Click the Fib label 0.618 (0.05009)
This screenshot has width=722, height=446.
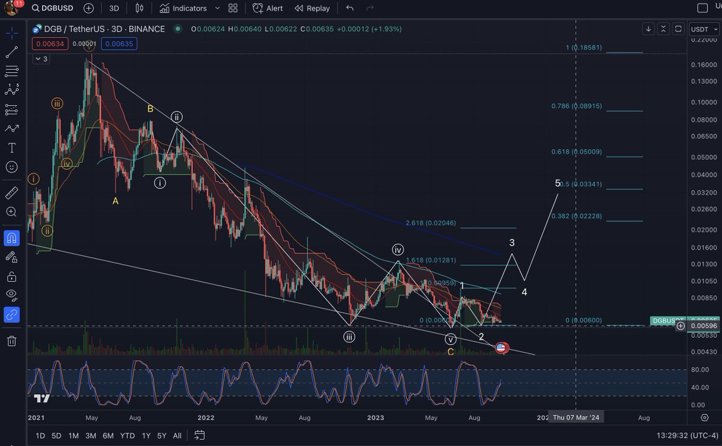(576, 151)
